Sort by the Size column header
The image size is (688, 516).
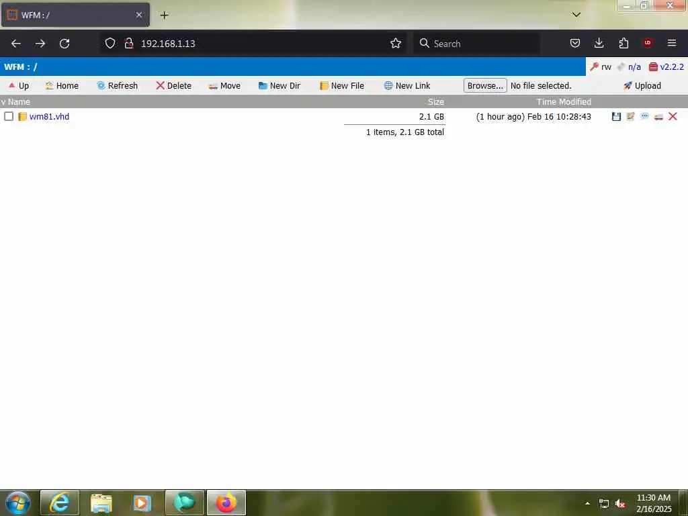(x=435, y=102)
